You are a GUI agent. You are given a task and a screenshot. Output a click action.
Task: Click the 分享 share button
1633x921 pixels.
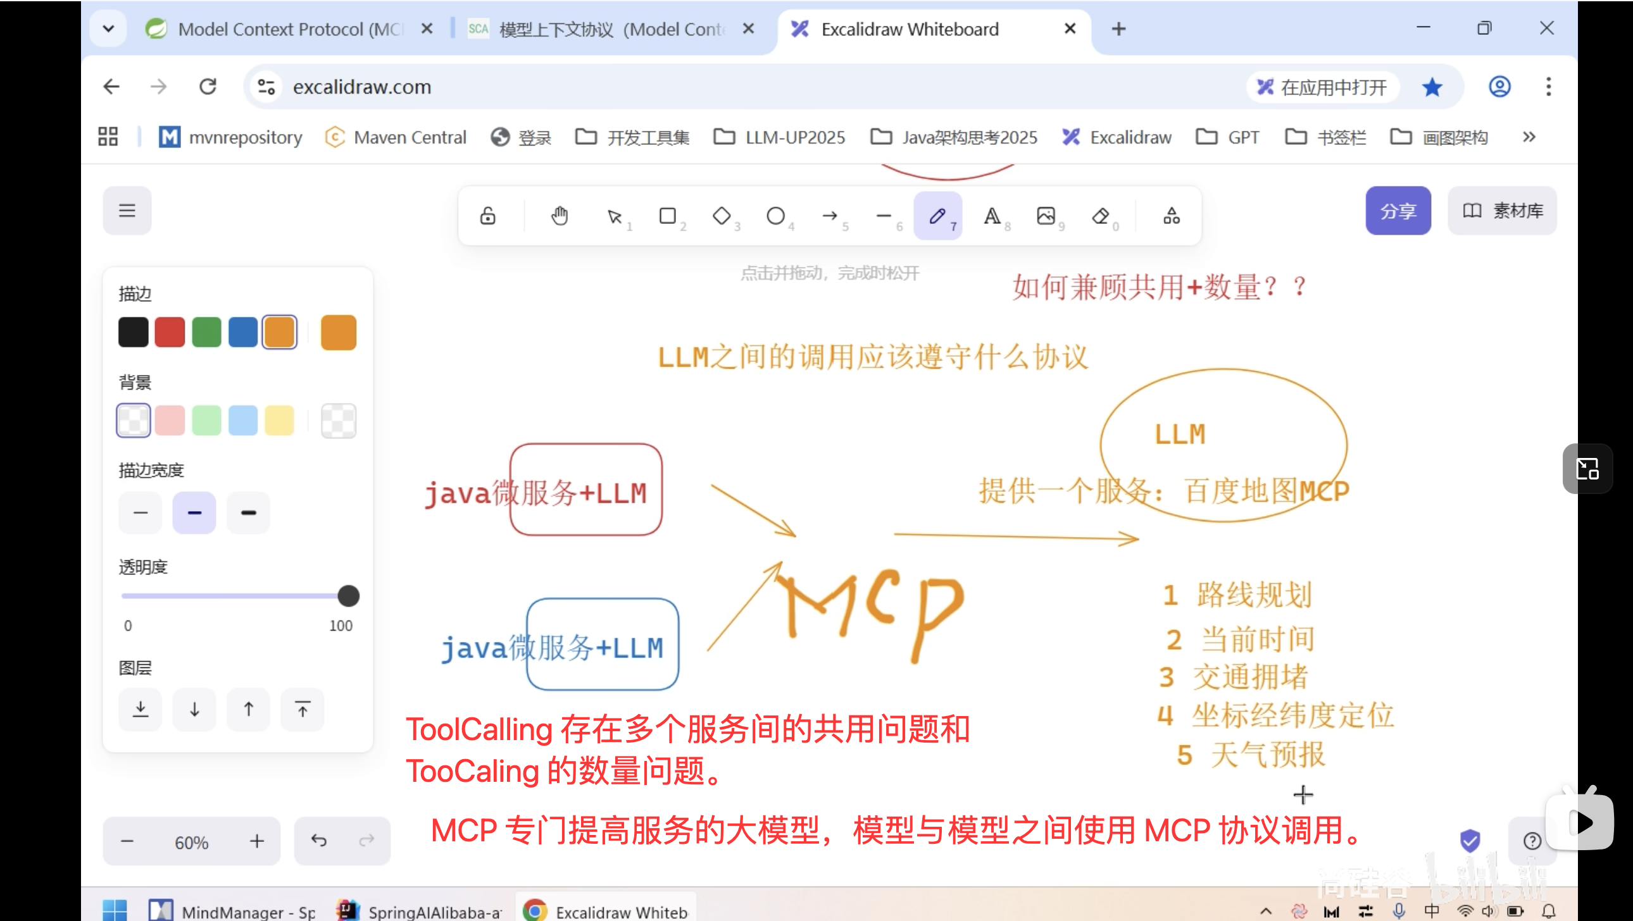[x=1397, y=210]
